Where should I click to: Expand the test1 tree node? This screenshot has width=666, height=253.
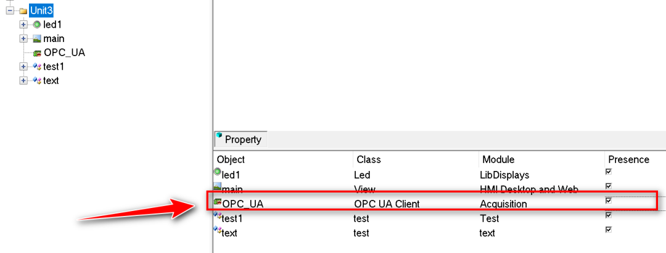(23, 67)
